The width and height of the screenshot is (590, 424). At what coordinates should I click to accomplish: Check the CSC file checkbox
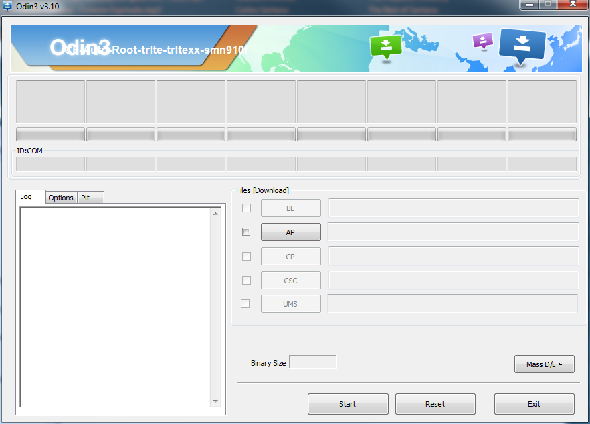pos(246,280)
